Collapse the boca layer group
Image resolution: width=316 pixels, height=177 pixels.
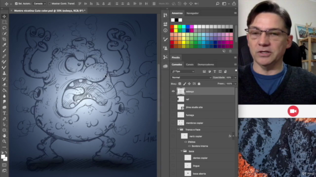[x=182, y=151]
